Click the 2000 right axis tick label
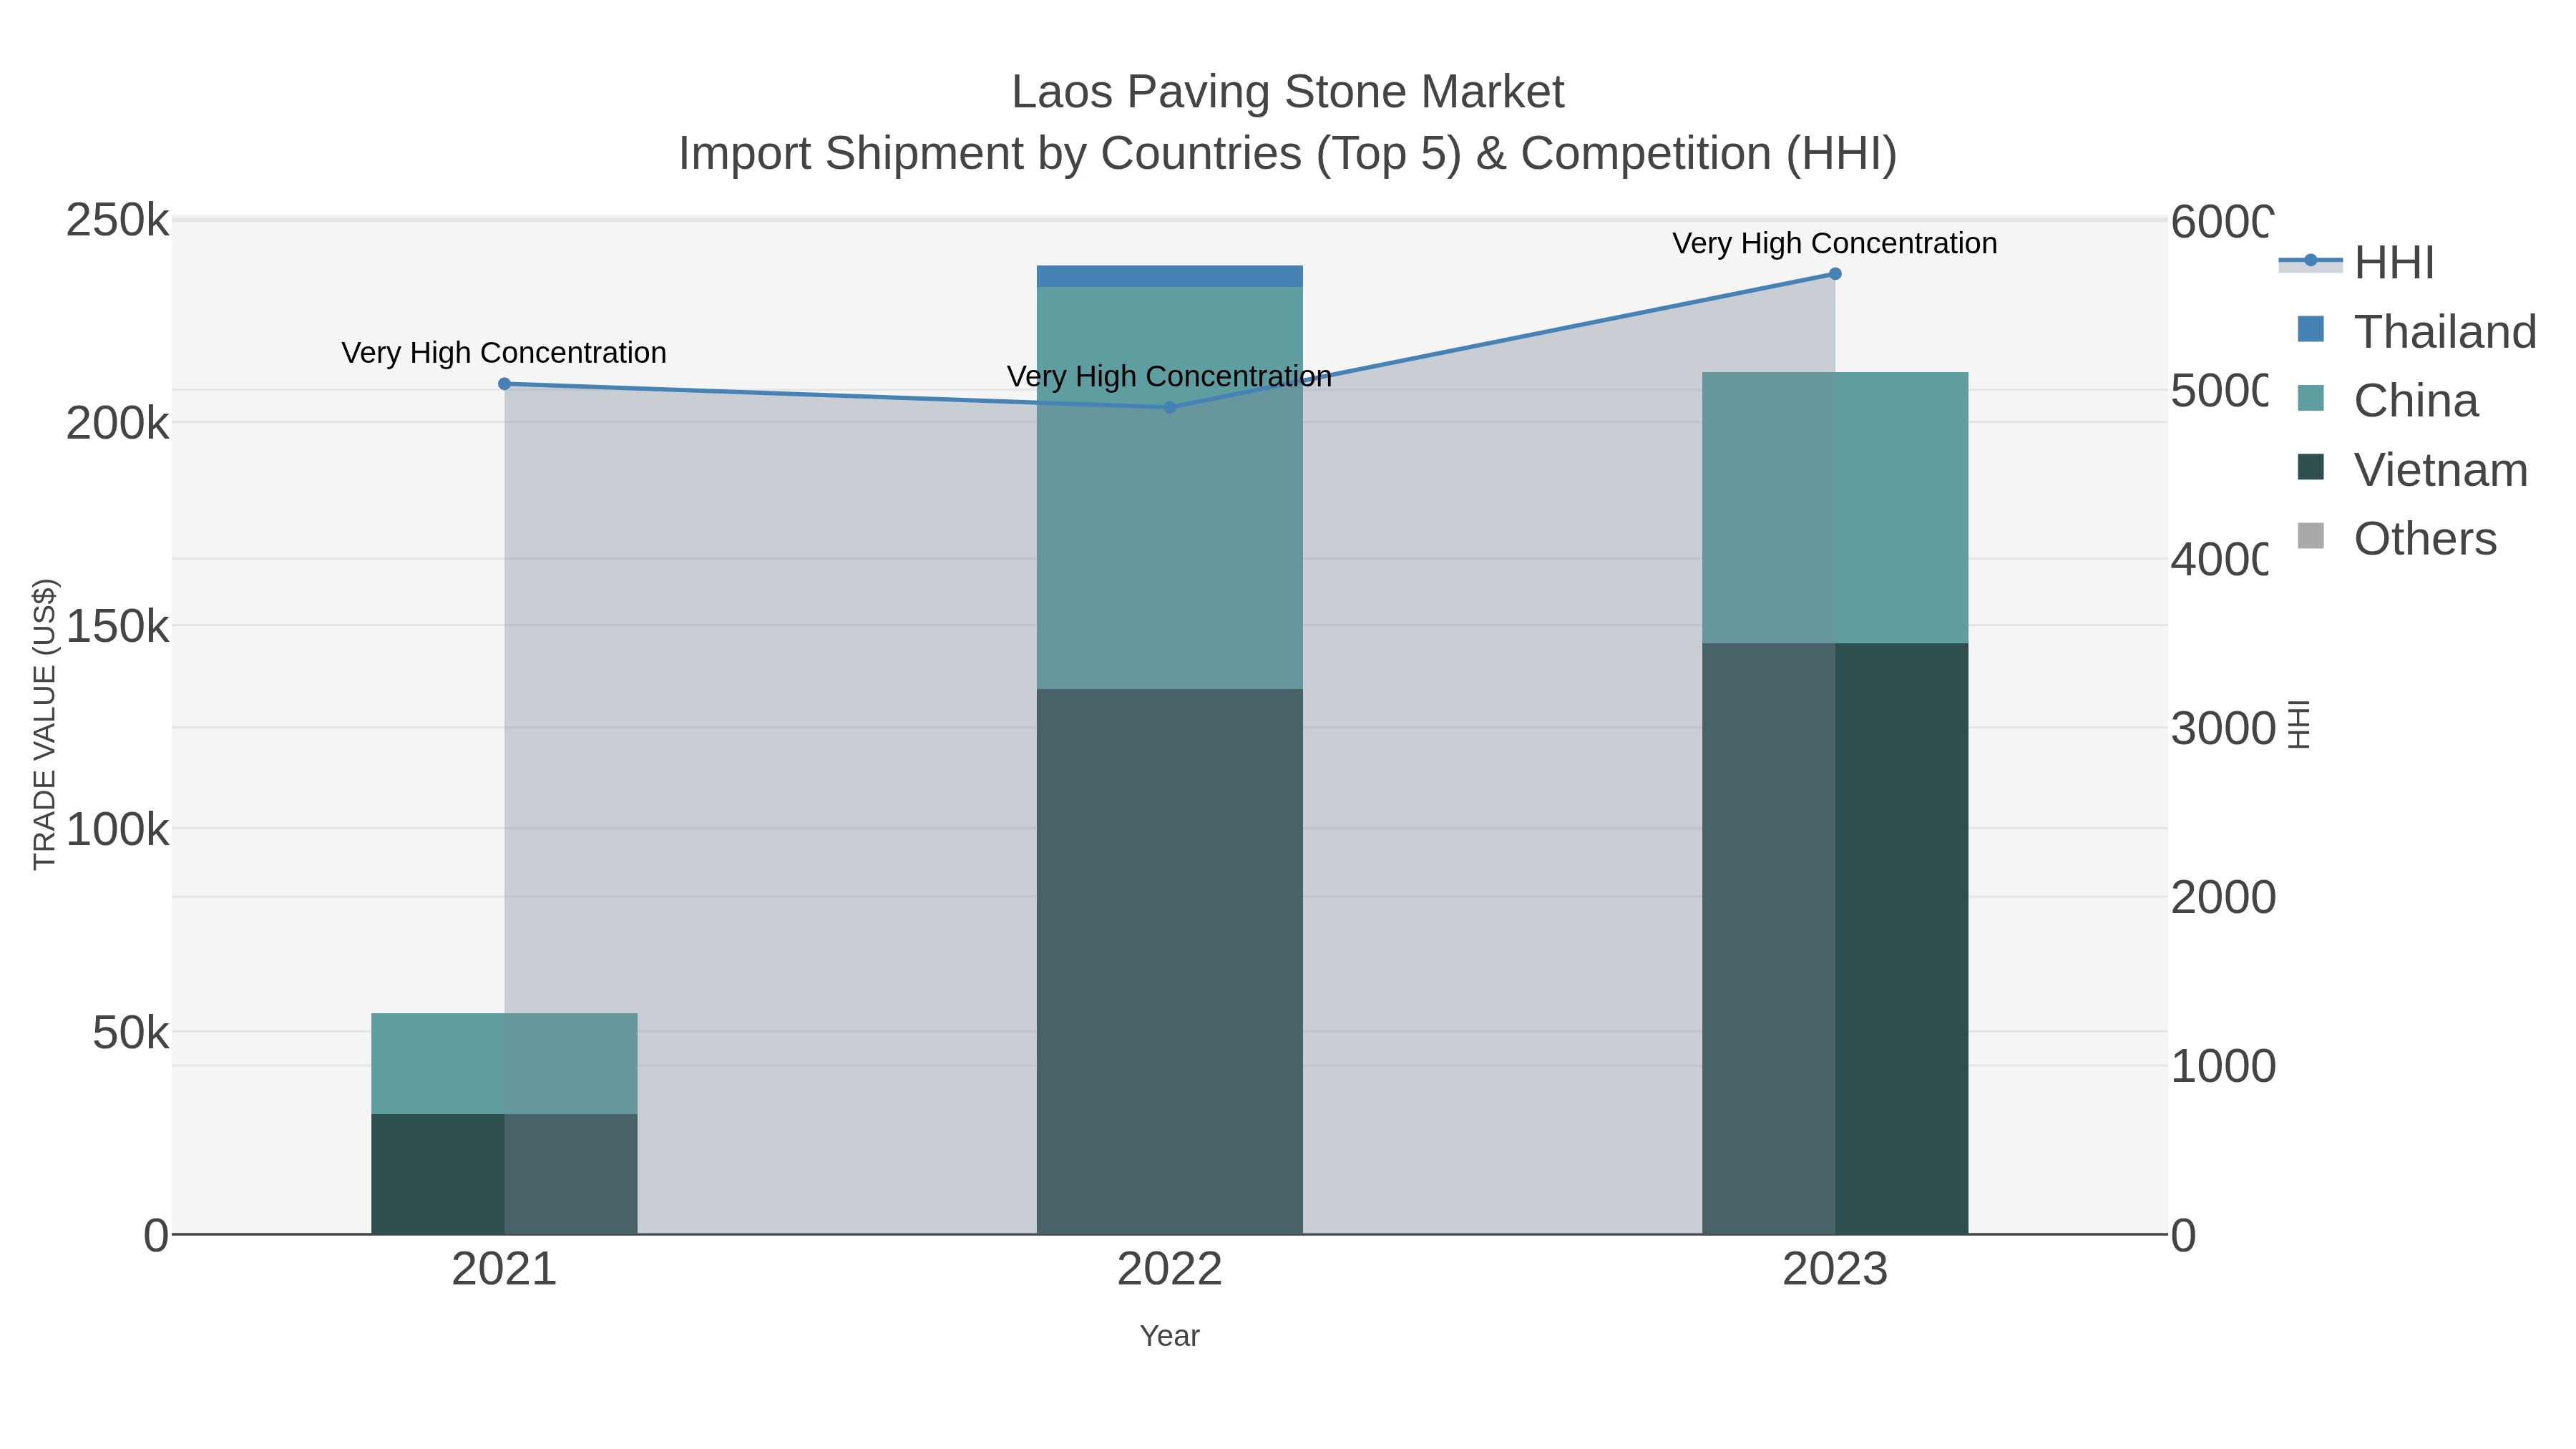The width and height of the screenshot is (2576, 1449). coord(2223,898)
